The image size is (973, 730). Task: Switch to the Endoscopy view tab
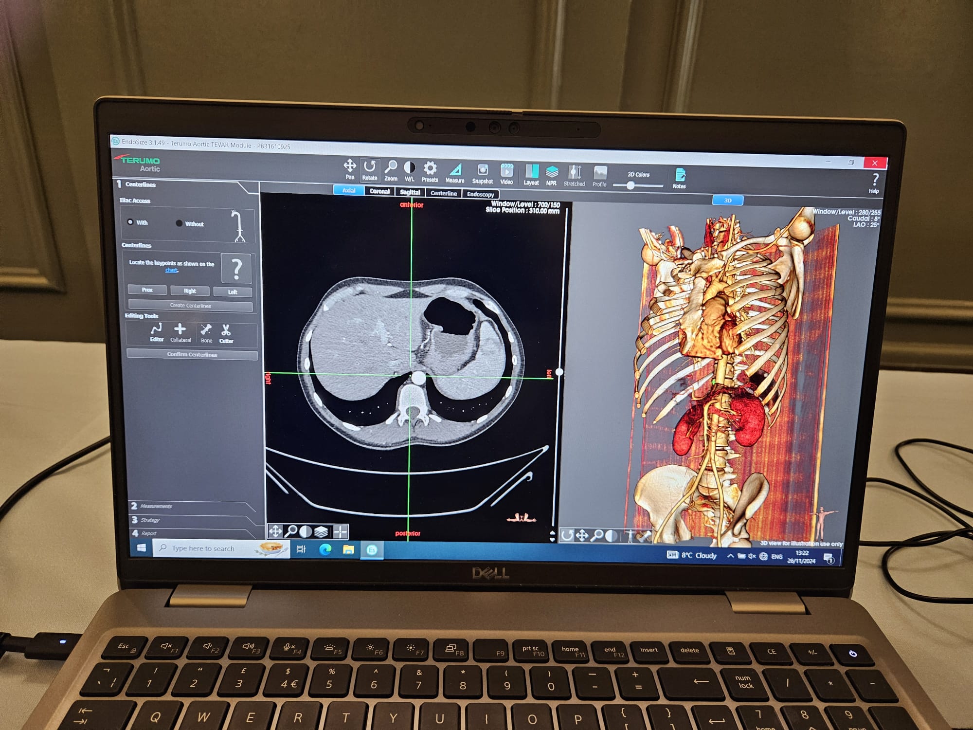(x=481, y=194)
